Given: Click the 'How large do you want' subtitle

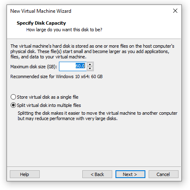Looking at the screenshot, I should [x=64, y=30].
